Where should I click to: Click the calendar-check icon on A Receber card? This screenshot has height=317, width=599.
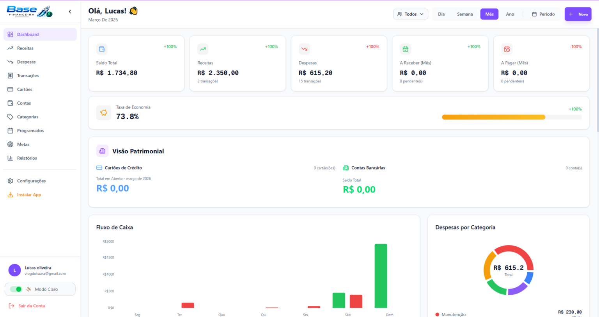click(405, 49)
